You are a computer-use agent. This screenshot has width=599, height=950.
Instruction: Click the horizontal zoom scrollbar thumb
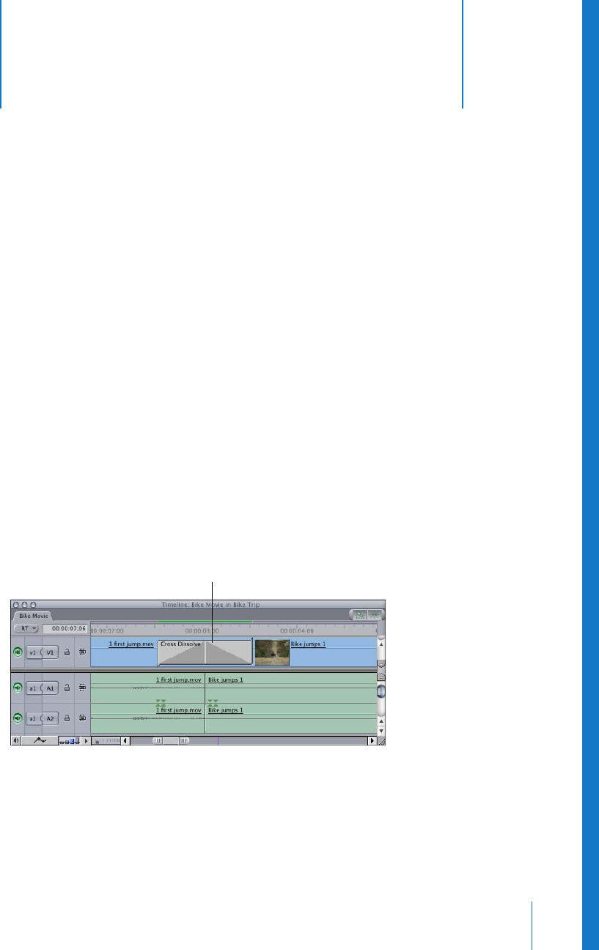coord(171,741)
